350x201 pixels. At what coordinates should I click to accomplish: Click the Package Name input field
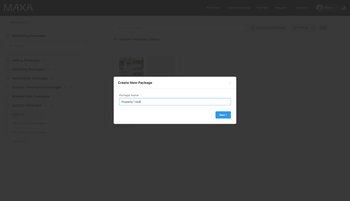(x=175, y=102)
